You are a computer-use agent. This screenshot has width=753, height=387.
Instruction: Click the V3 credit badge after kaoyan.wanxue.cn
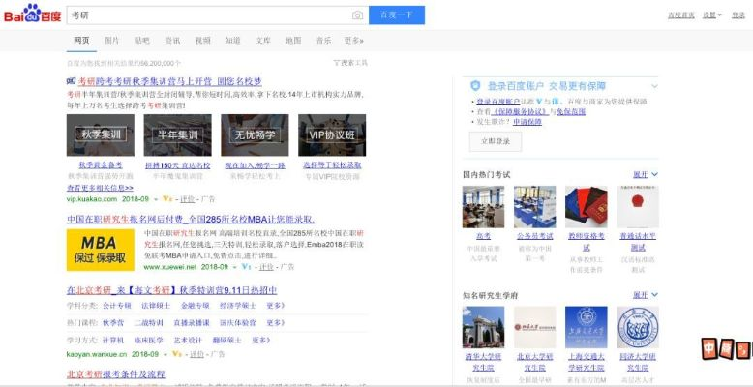point(177,354)
